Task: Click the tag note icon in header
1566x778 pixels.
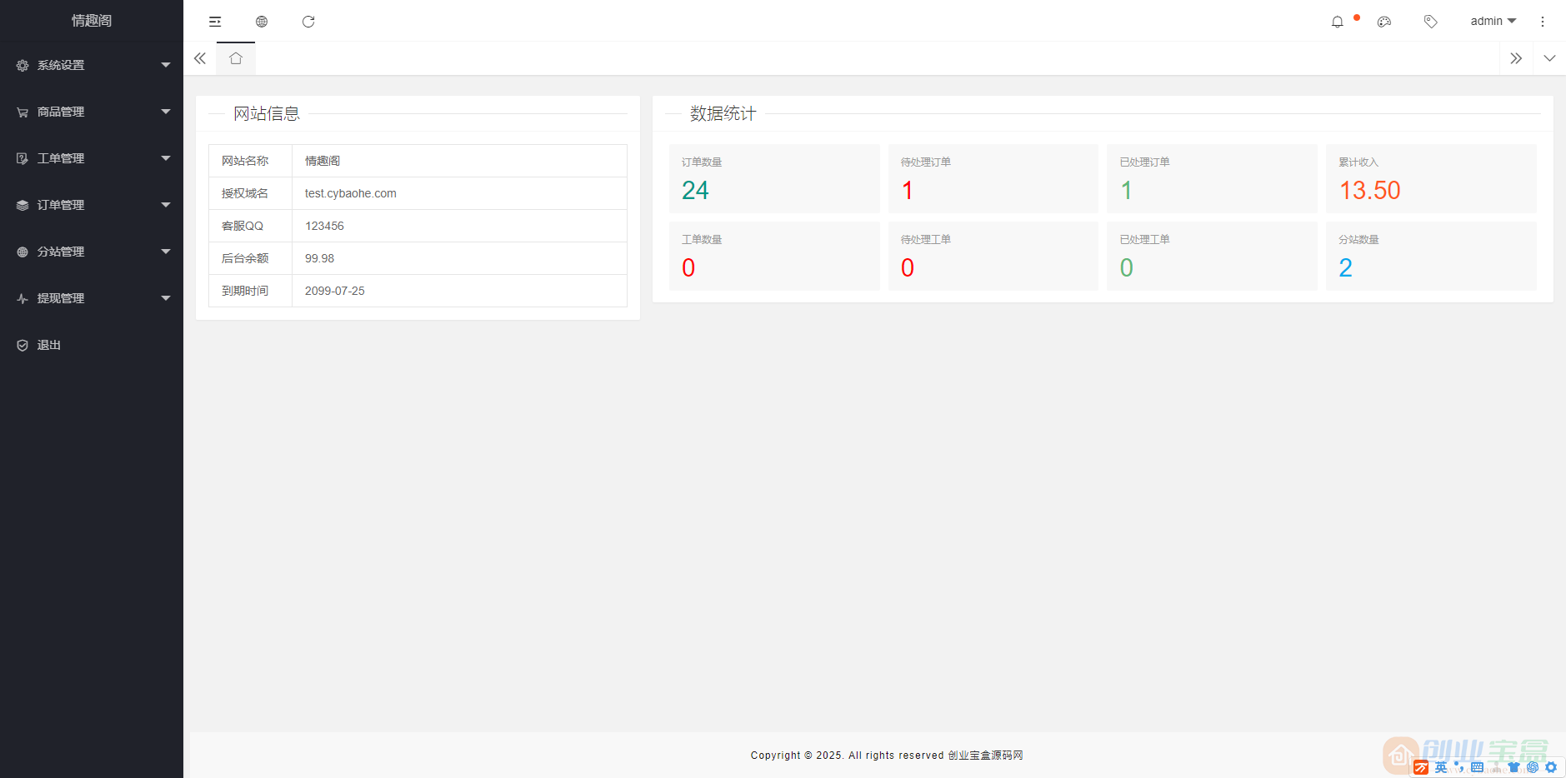Action: (x=1430, y=22)
